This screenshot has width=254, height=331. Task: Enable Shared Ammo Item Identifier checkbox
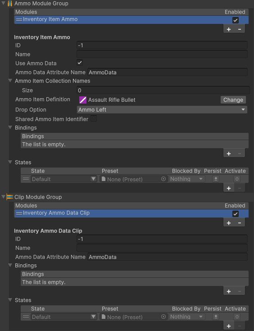(x=94, y=118)
